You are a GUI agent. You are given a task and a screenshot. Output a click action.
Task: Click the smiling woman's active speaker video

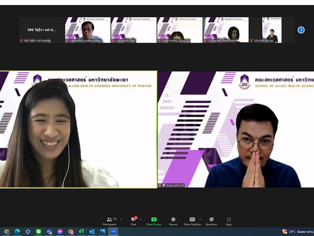(x=78, y=129)
